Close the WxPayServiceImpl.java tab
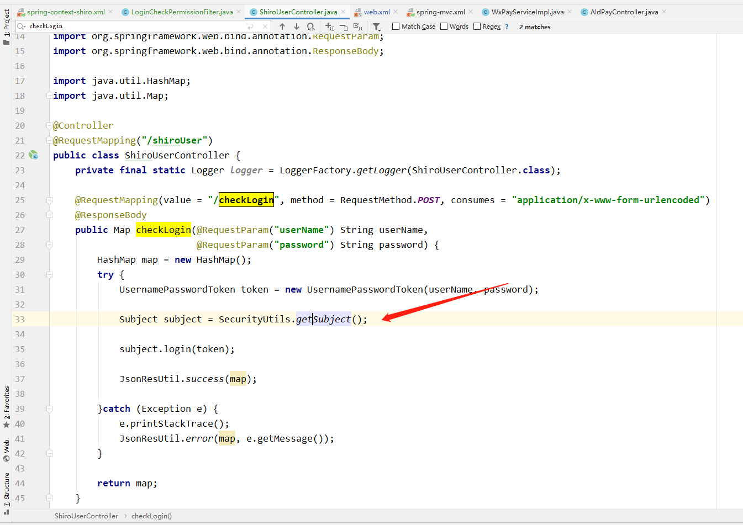The width and height of the screenshot is (743, 525). pos(570,12)
